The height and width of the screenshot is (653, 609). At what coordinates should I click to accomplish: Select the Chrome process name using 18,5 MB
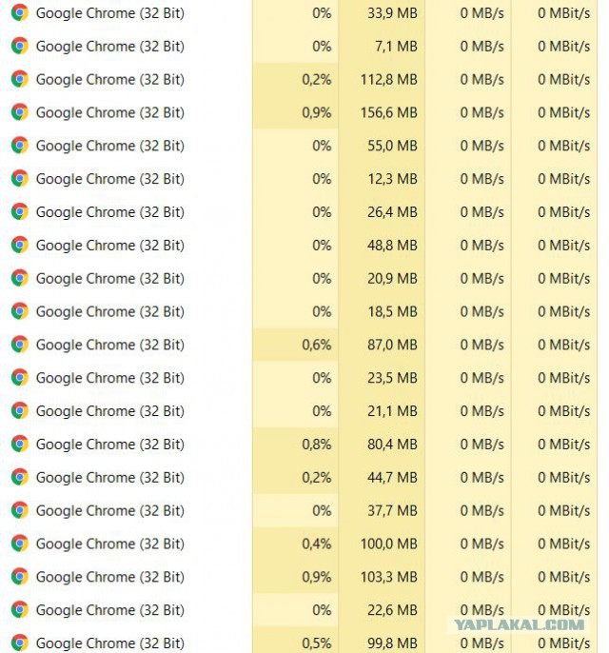point(109,311)
